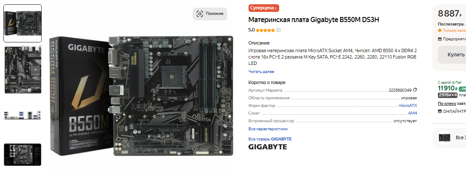Expand description with Читать далее
The width and height of the screenshot is (466, 171).
coord(261,71)
